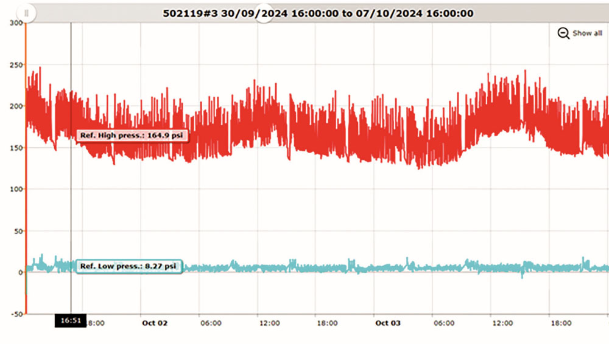Image resolution: width=609 pixels, height=344 pixels.
Task: Click the Show all label
Action: (587, 33)
